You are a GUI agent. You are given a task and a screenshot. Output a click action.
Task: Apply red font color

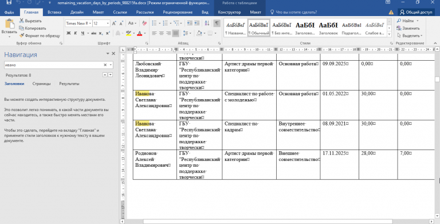(139, 33)
